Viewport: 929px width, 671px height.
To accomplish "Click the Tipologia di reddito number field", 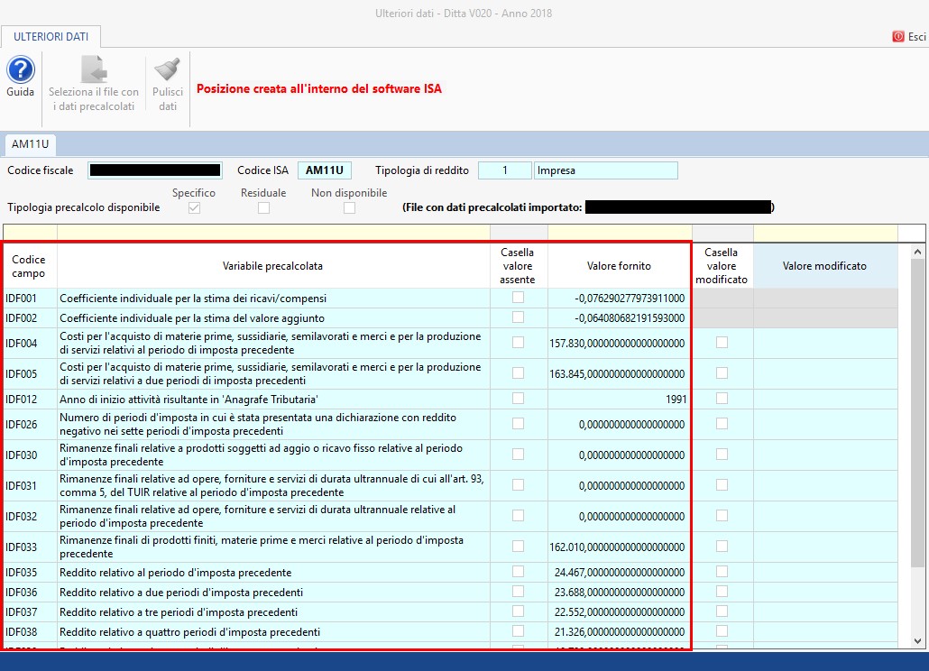I will click(x=505, y=170).
